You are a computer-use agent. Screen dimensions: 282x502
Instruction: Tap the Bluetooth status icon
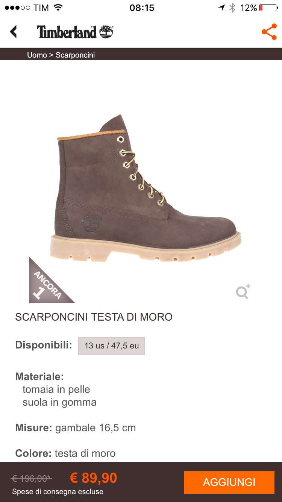point(232,8)
